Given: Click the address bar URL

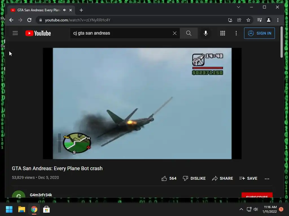Looking at the screenshot, I should pyautogui.click(x=78, y=20).
